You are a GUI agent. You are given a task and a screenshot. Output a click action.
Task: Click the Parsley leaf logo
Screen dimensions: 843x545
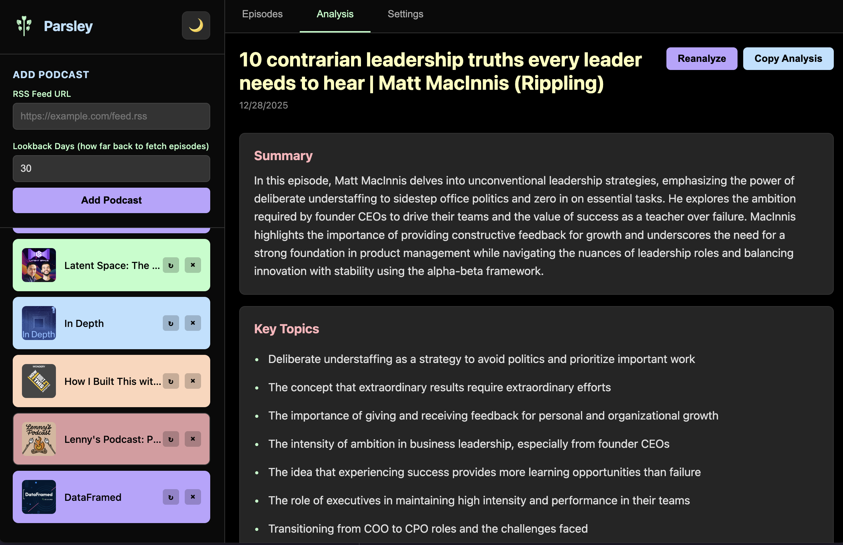23,25
